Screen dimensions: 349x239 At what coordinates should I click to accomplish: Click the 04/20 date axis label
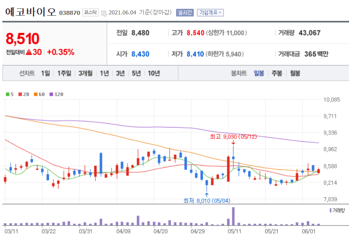(x=160, y=231)
